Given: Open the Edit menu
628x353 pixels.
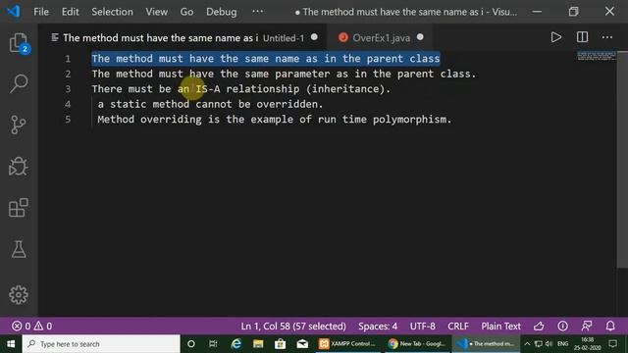Looking at the screenshot, I should [x=70, y=12].
